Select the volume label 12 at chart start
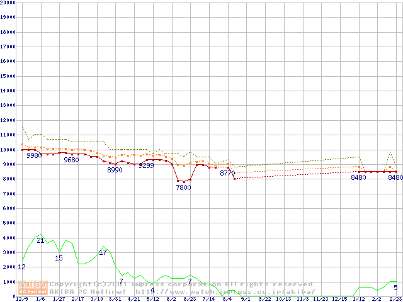 [x=21, y=267]
